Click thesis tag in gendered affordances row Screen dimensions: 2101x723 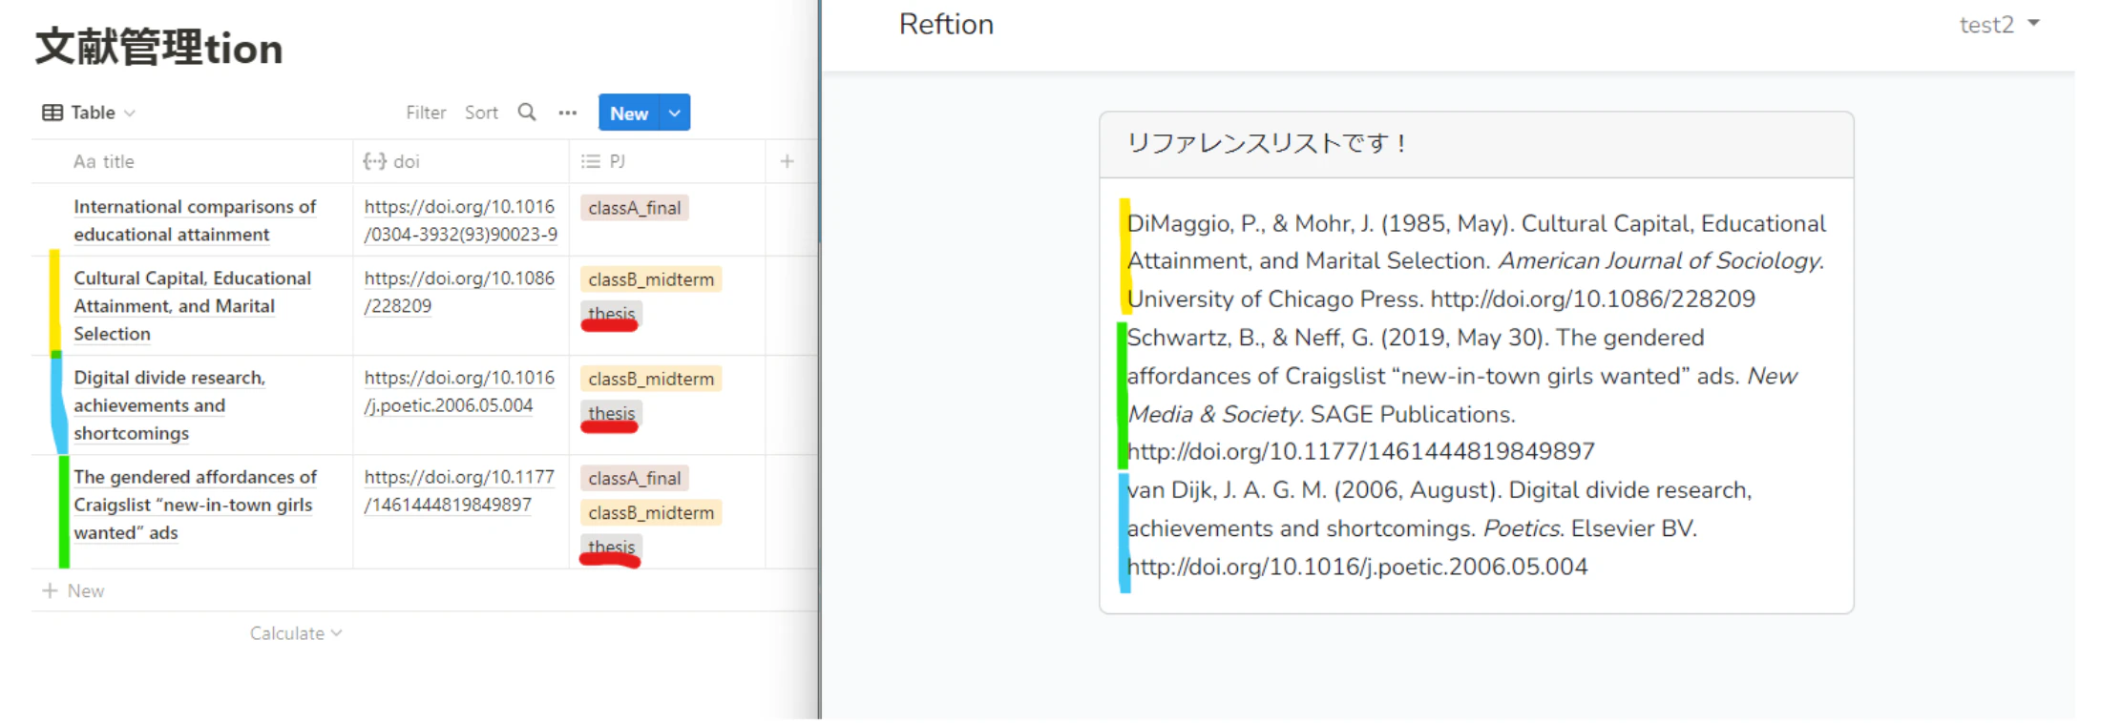pyautogui.click(x=612, y=547)
